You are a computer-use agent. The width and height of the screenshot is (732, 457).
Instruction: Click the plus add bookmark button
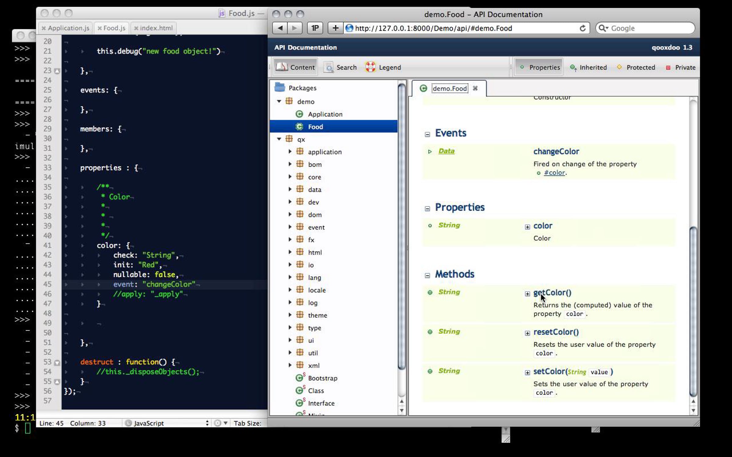(335, 28)
